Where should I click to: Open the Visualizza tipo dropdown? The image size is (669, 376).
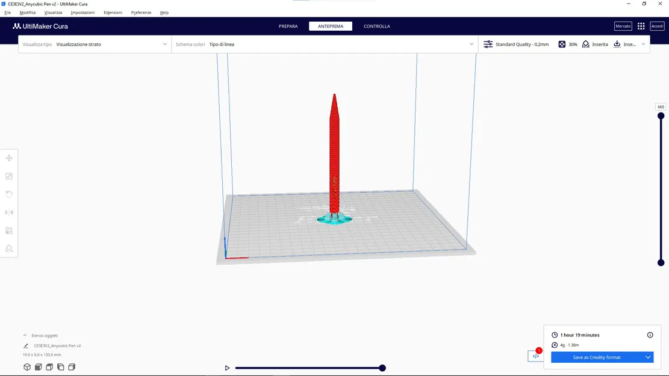pyautogui.click(x=164, y=44)
